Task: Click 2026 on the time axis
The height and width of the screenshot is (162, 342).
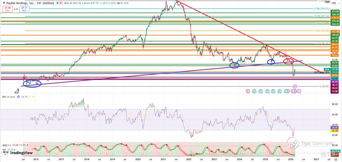Action: pyautogui.click(x=290, y=160)
